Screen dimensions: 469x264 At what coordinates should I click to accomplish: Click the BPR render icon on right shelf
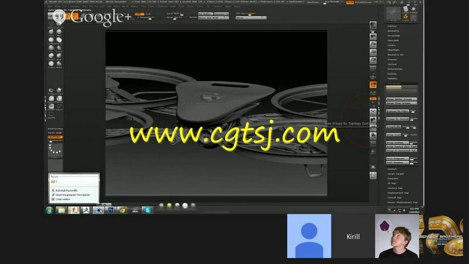tap(373, 25)
